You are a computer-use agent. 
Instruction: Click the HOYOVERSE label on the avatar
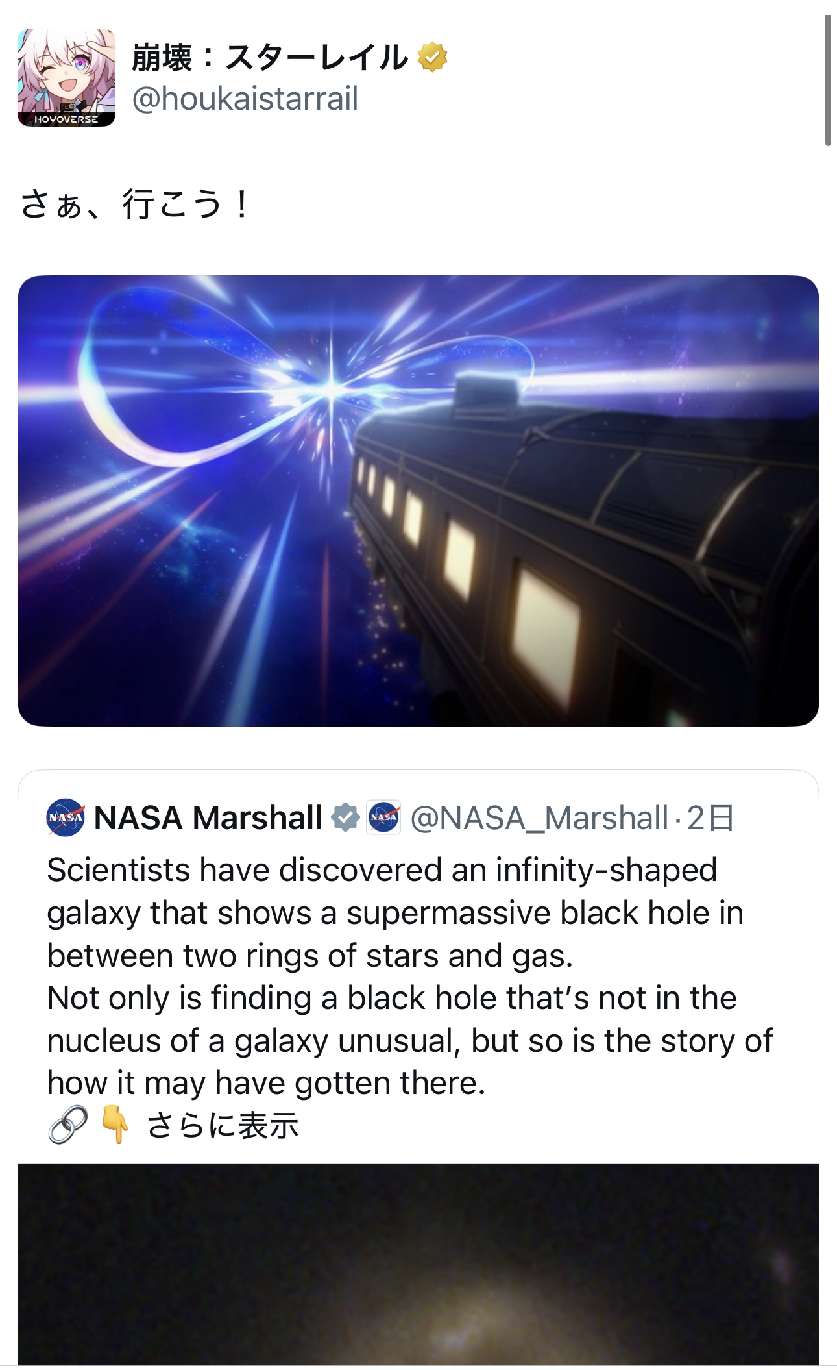point(66,119)
